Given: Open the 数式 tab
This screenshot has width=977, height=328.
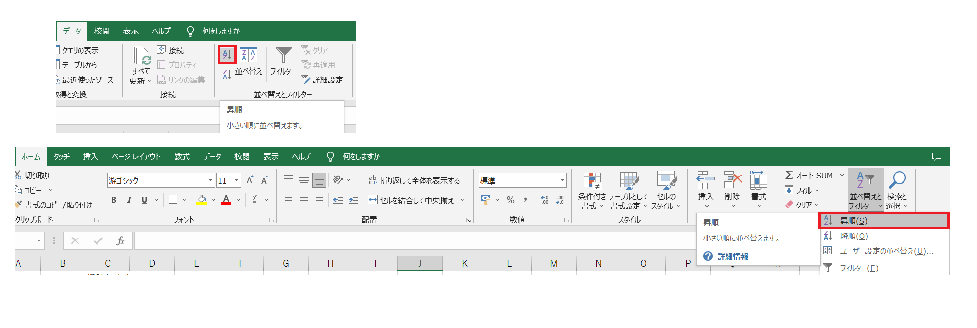Looking at the screenshot, I should coord(182,157).
